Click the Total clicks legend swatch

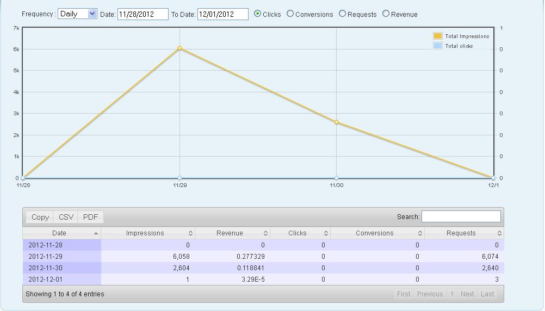pos(438,46)
